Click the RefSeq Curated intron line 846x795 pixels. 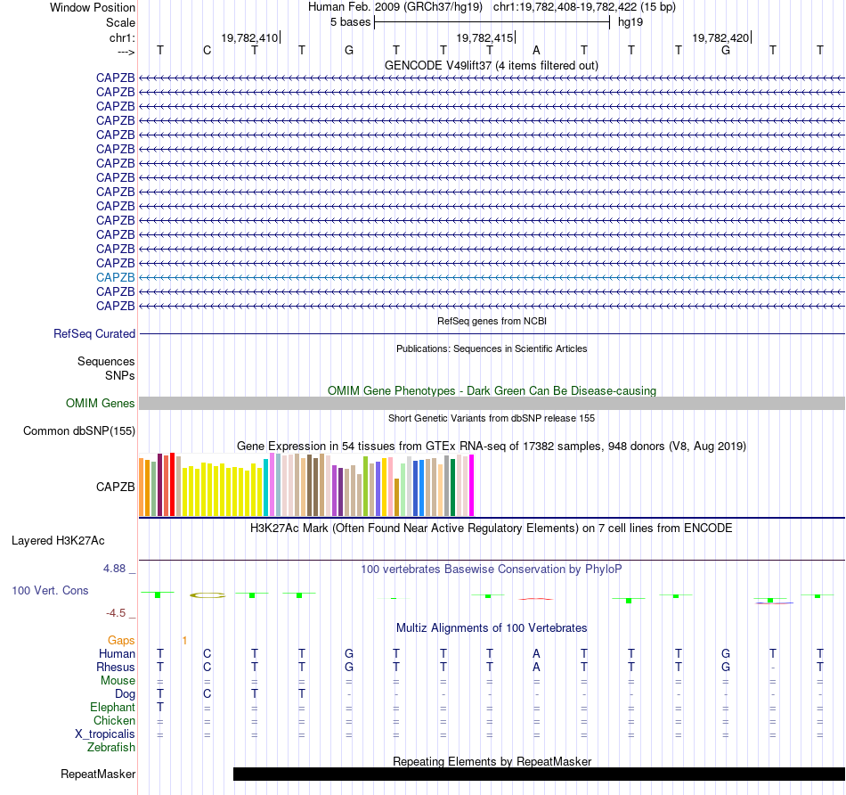(x=492, y=333)
